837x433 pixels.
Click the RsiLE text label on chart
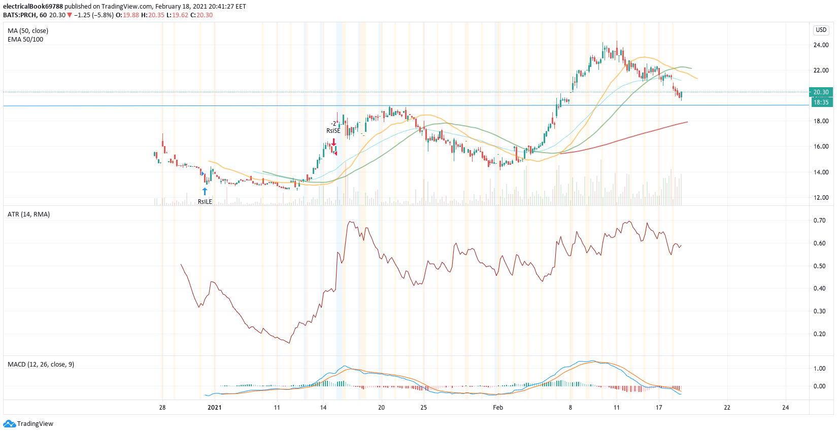tap(205, 202)
